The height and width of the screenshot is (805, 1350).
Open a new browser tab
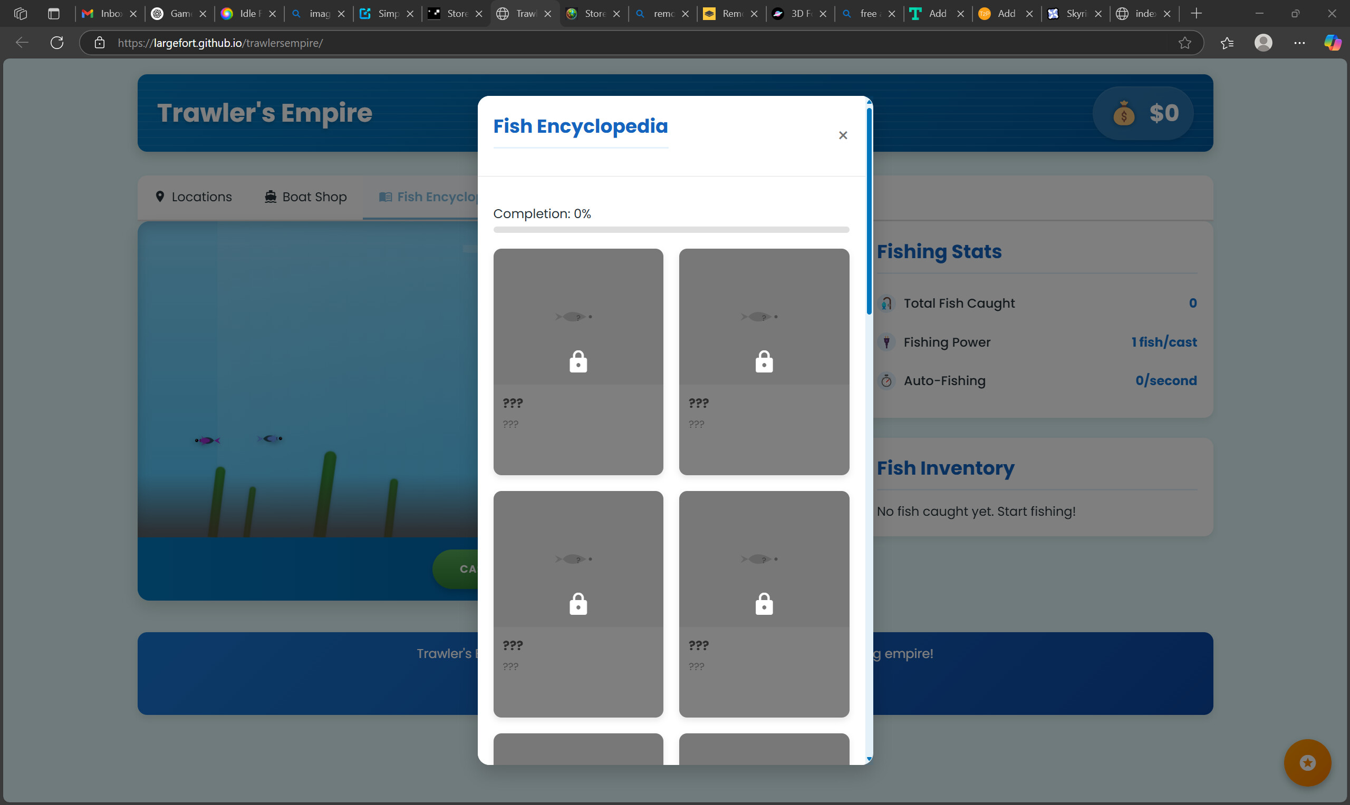[1197, 13]
